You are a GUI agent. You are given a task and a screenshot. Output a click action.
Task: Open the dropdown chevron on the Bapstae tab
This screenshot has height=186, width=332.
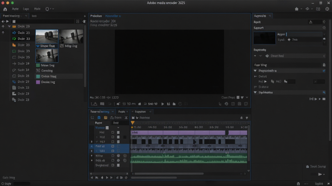(x=150, y=111)
